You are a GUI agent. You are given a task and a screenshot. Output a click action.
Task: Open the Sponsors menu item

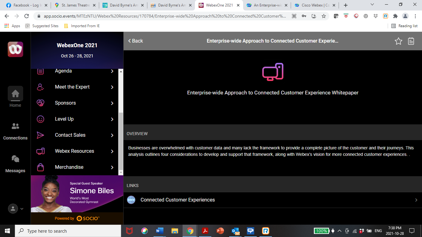[75, 103]
